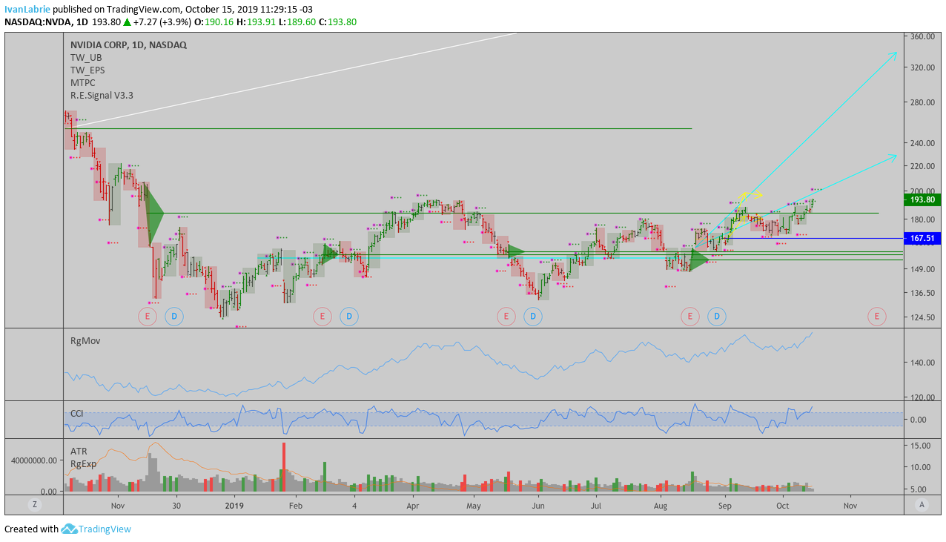This screenshot has width=946, height=542.
Task: Click the green 193.80 current price tag
Action: [x=922, y=199]
